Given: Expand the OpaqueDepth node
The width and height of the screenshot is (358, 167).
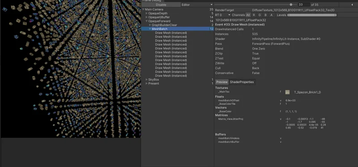Looking at the screenshot, I should point(147,13).
